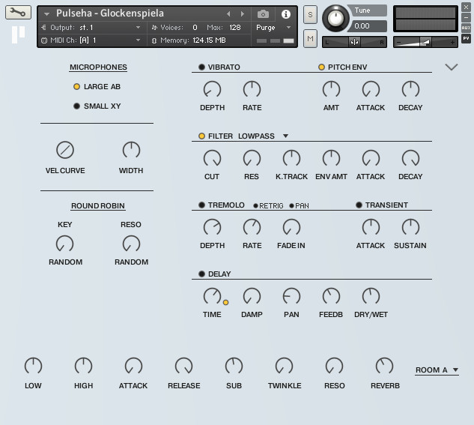Click the Filter CUT knob

(212, 158)
